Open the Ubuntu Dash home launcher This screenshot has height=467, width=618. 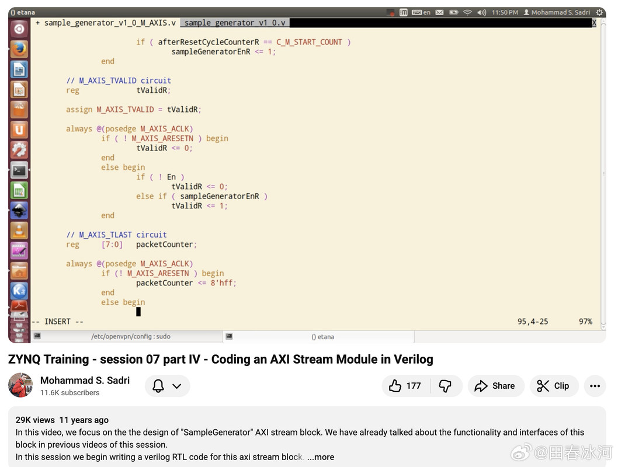[19, 29]
